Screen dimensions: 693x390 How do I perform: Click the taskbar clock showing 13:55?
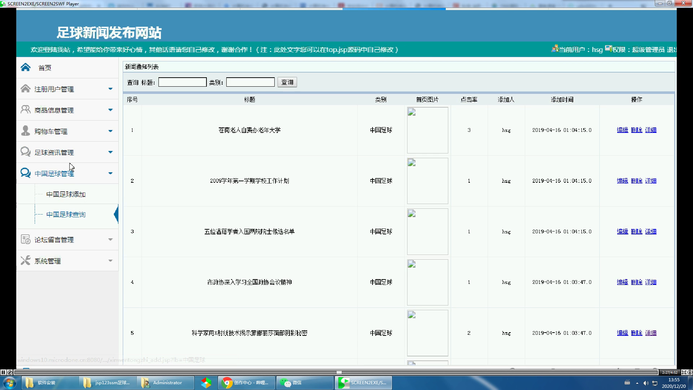pos(674,383)
